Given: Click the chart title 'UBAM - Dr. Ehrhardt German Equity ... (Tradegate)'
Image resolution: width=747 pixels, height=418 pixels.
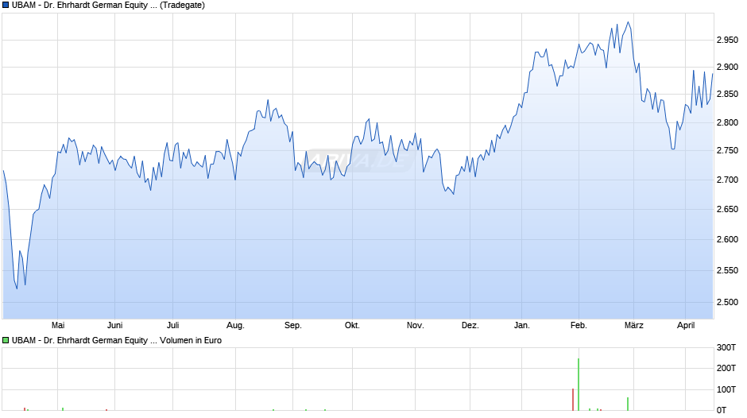Looking at the screenshot, I should click(x=108, y=6).
